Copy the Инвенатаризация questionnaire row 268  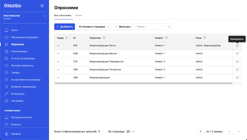[x=237, y=77]
